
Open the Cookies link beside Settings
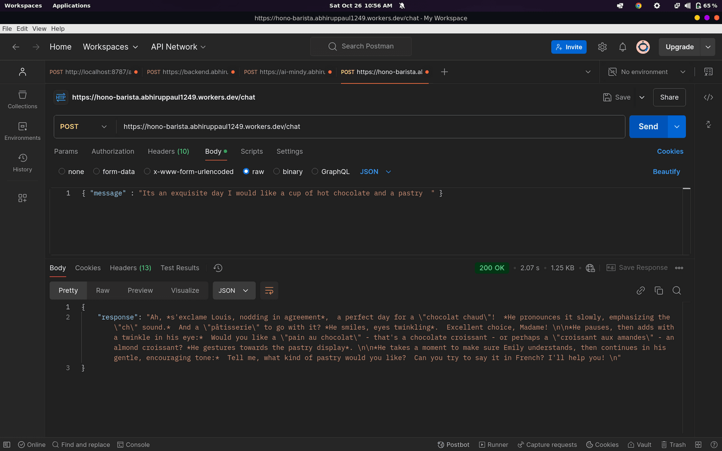(670, 151)
